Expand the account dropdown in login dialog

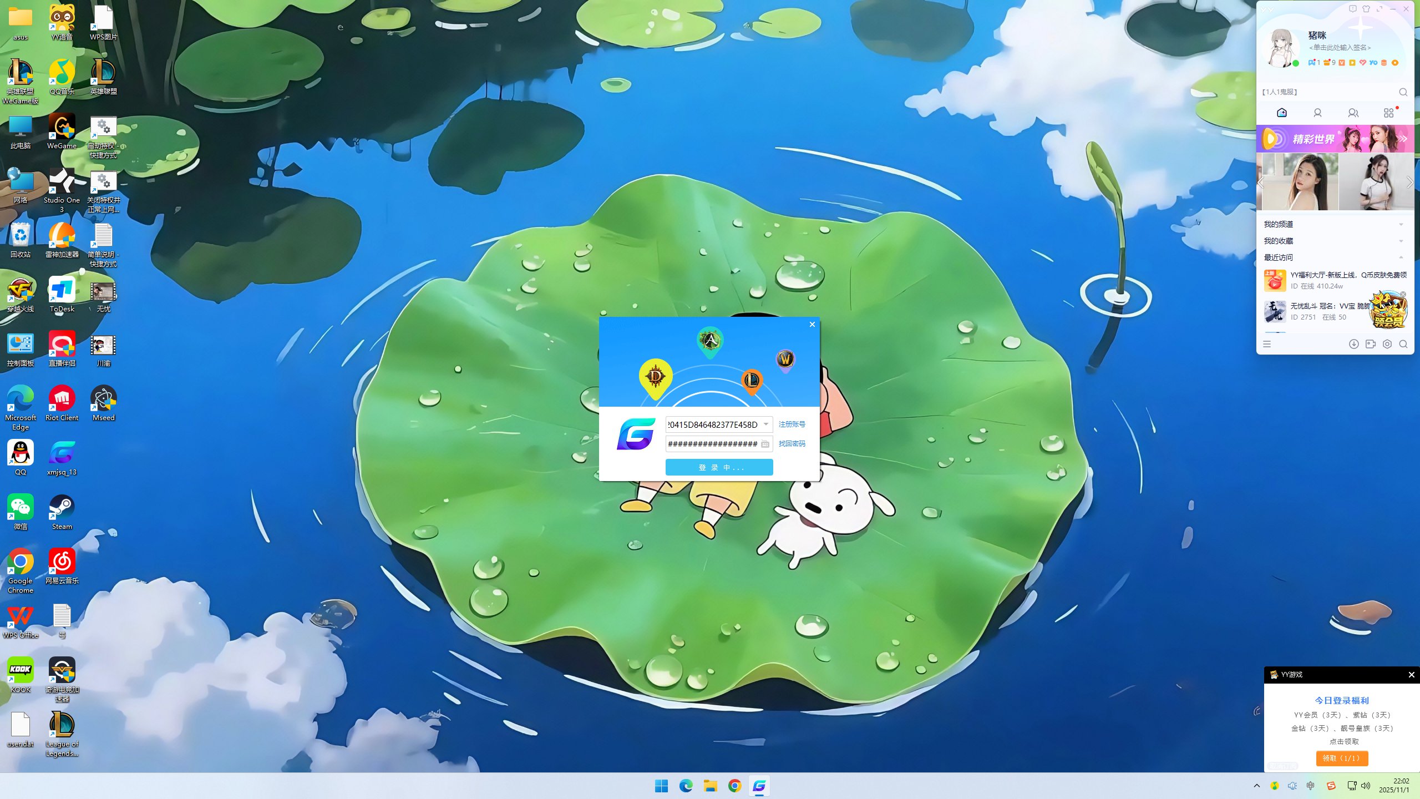click(765, 424)
